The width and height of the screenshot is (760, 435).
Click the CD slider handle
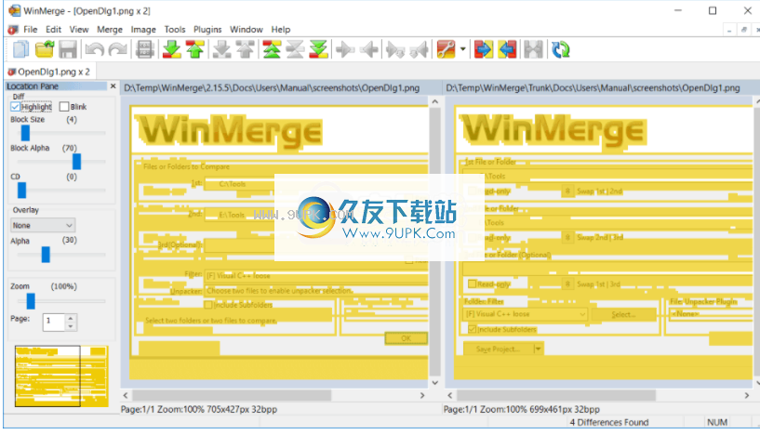point(21,191)
